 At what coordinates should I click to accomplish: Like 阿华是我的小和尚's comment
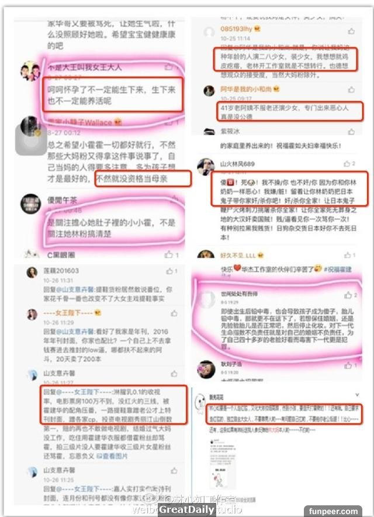351,89
